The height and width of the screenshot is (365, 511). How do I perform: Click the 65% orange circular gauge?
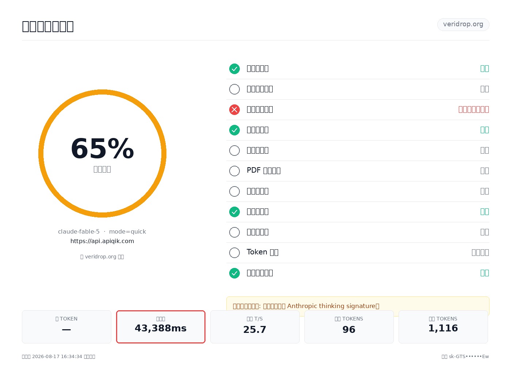click(x=102, y=153)
